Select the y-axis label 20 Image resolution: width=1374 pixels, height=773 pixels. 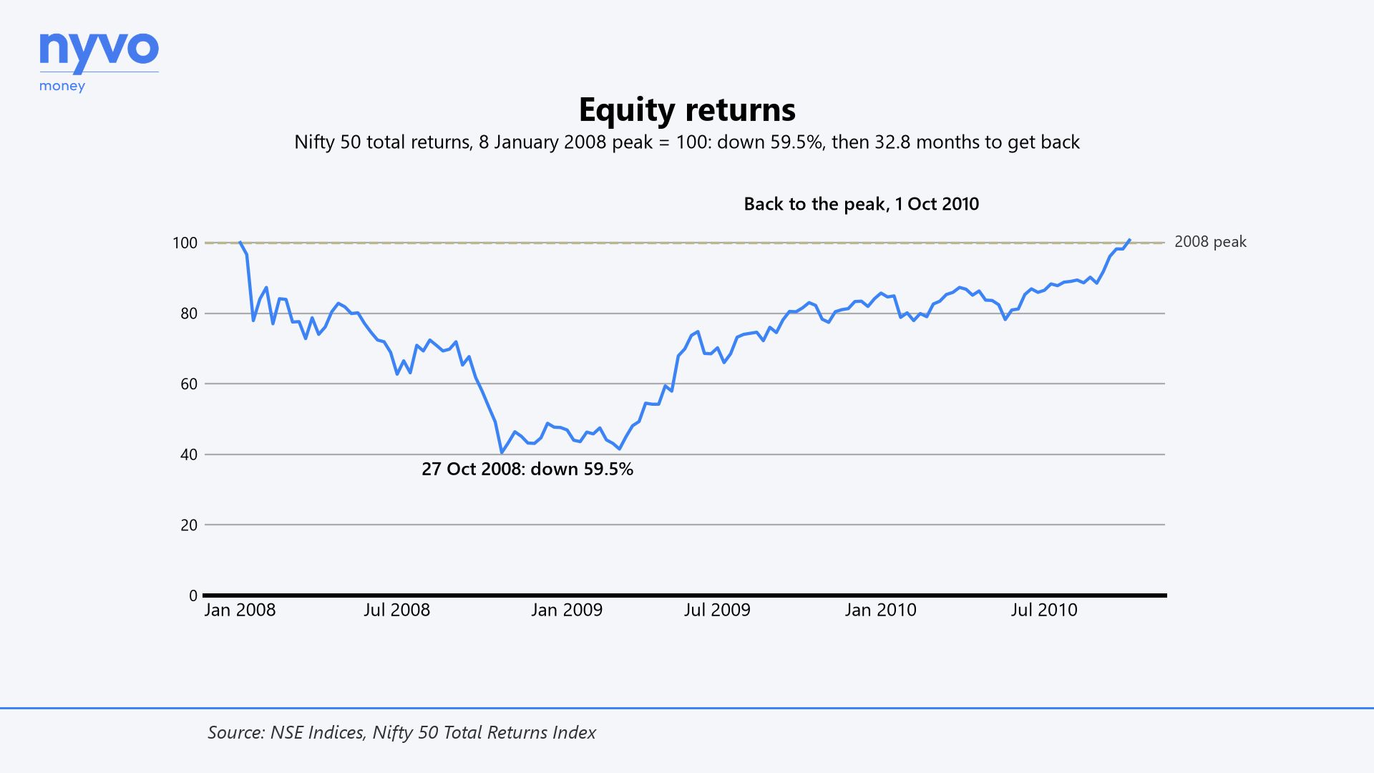[x=189, y=525]
